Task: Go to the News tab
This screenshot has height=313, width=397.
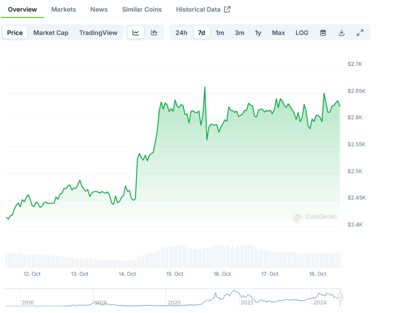Action: click(x=99, y=9)
